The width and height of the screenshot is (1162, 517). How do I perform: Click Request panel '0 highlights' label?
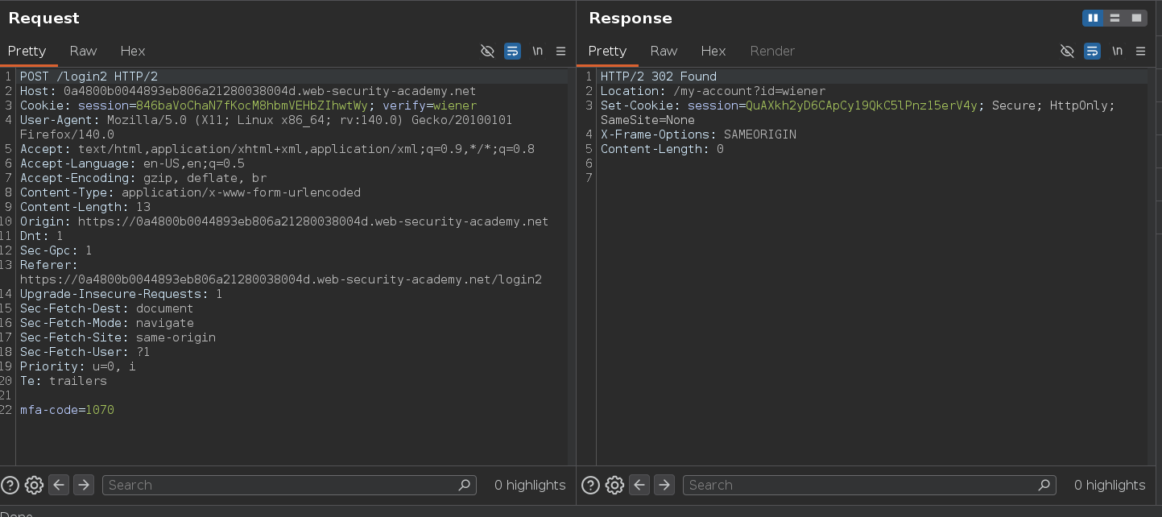point(530,485)
